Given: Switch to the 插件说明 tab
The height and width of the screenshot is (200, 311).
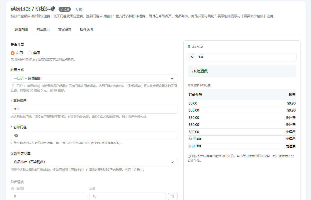Looking at the screenshot, I should tap(86, 30).
